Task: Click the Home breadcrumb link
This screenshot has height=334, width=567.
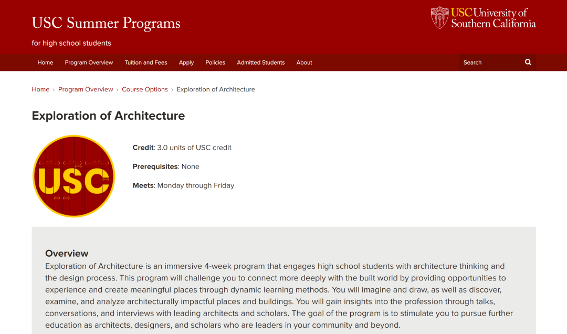Action: pos(40,89)
